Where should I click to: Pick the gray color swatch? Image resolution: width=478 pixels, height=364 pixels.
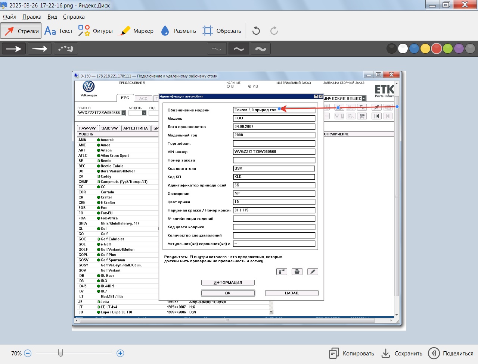click(x=470, y=48)
